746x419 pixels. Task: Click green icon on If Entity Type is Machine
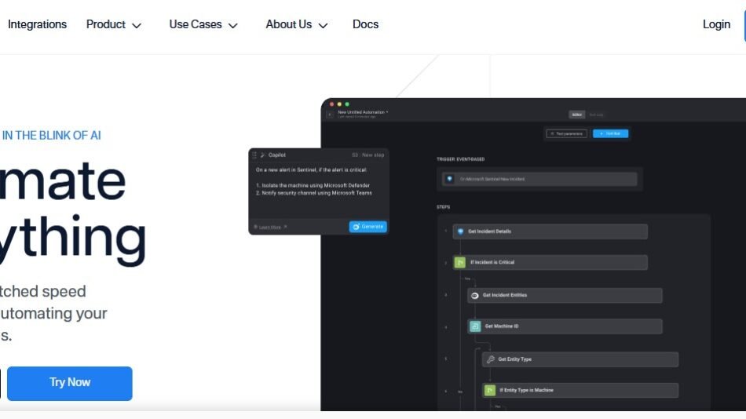pos(490,390)
